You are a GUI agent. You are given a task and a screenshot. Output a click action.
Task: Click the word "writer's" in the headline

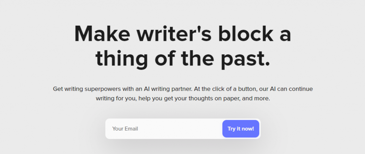point(174,34)
